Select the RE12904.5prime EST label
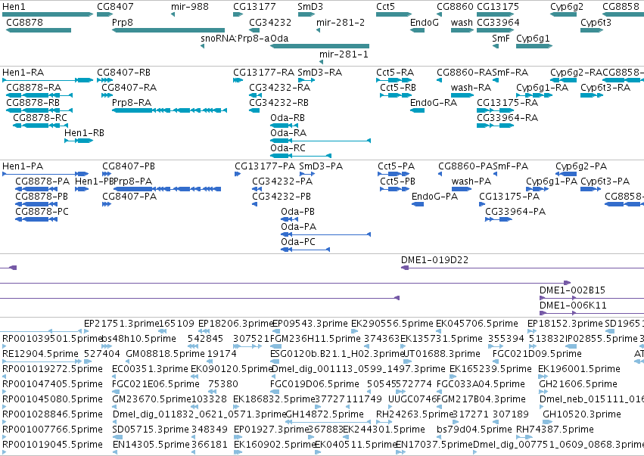This screenshot has width=644, height=456. (x=40, y=354)
